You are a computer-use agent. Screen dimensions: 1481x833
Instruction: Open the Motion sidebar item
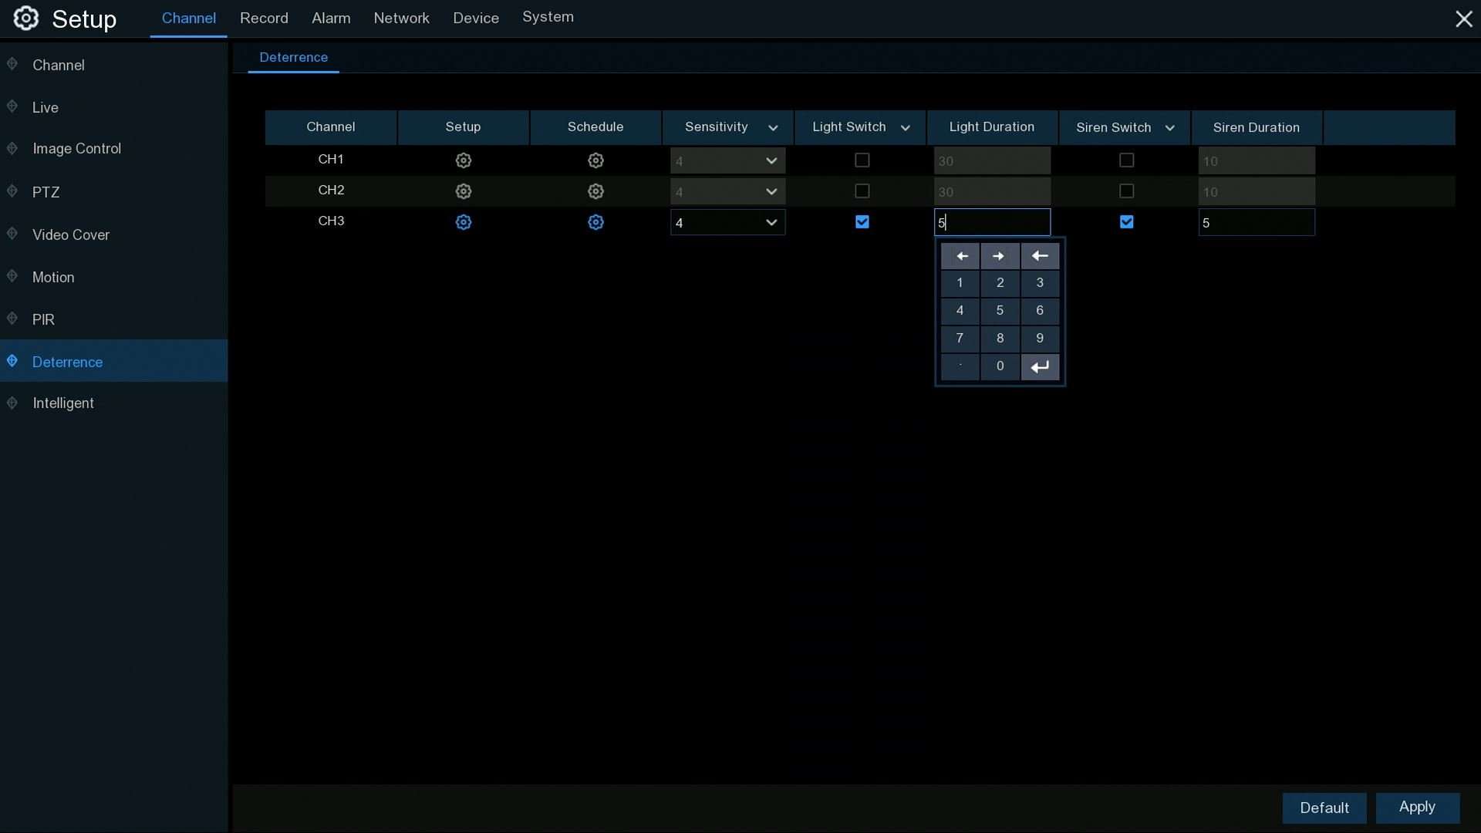click(x=53, y=277)
